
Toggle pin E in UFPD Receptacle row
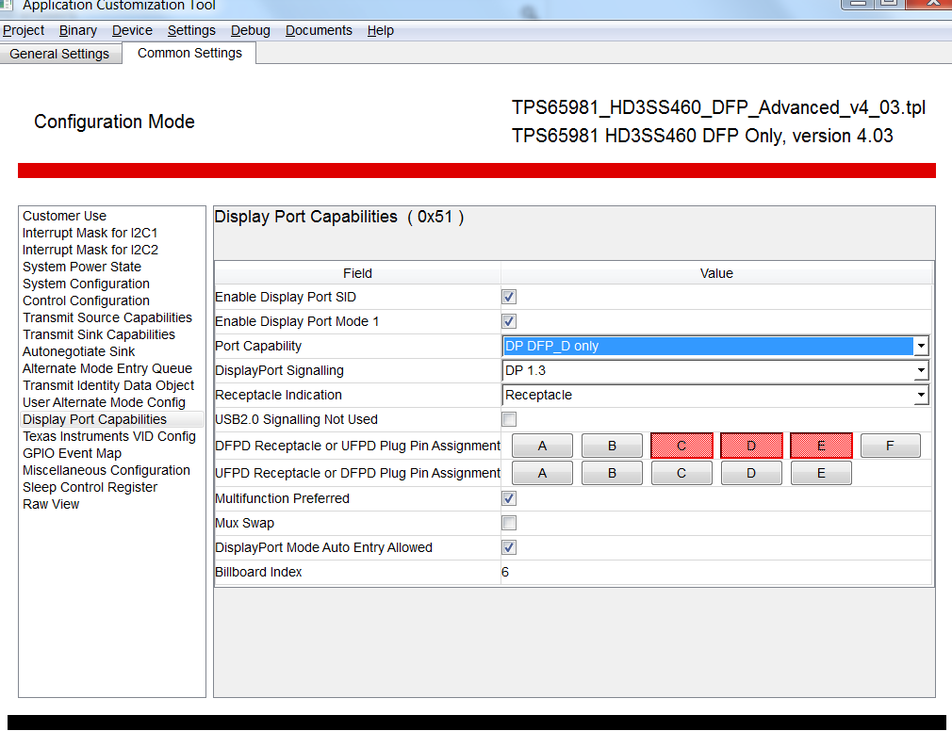point(822,473)
